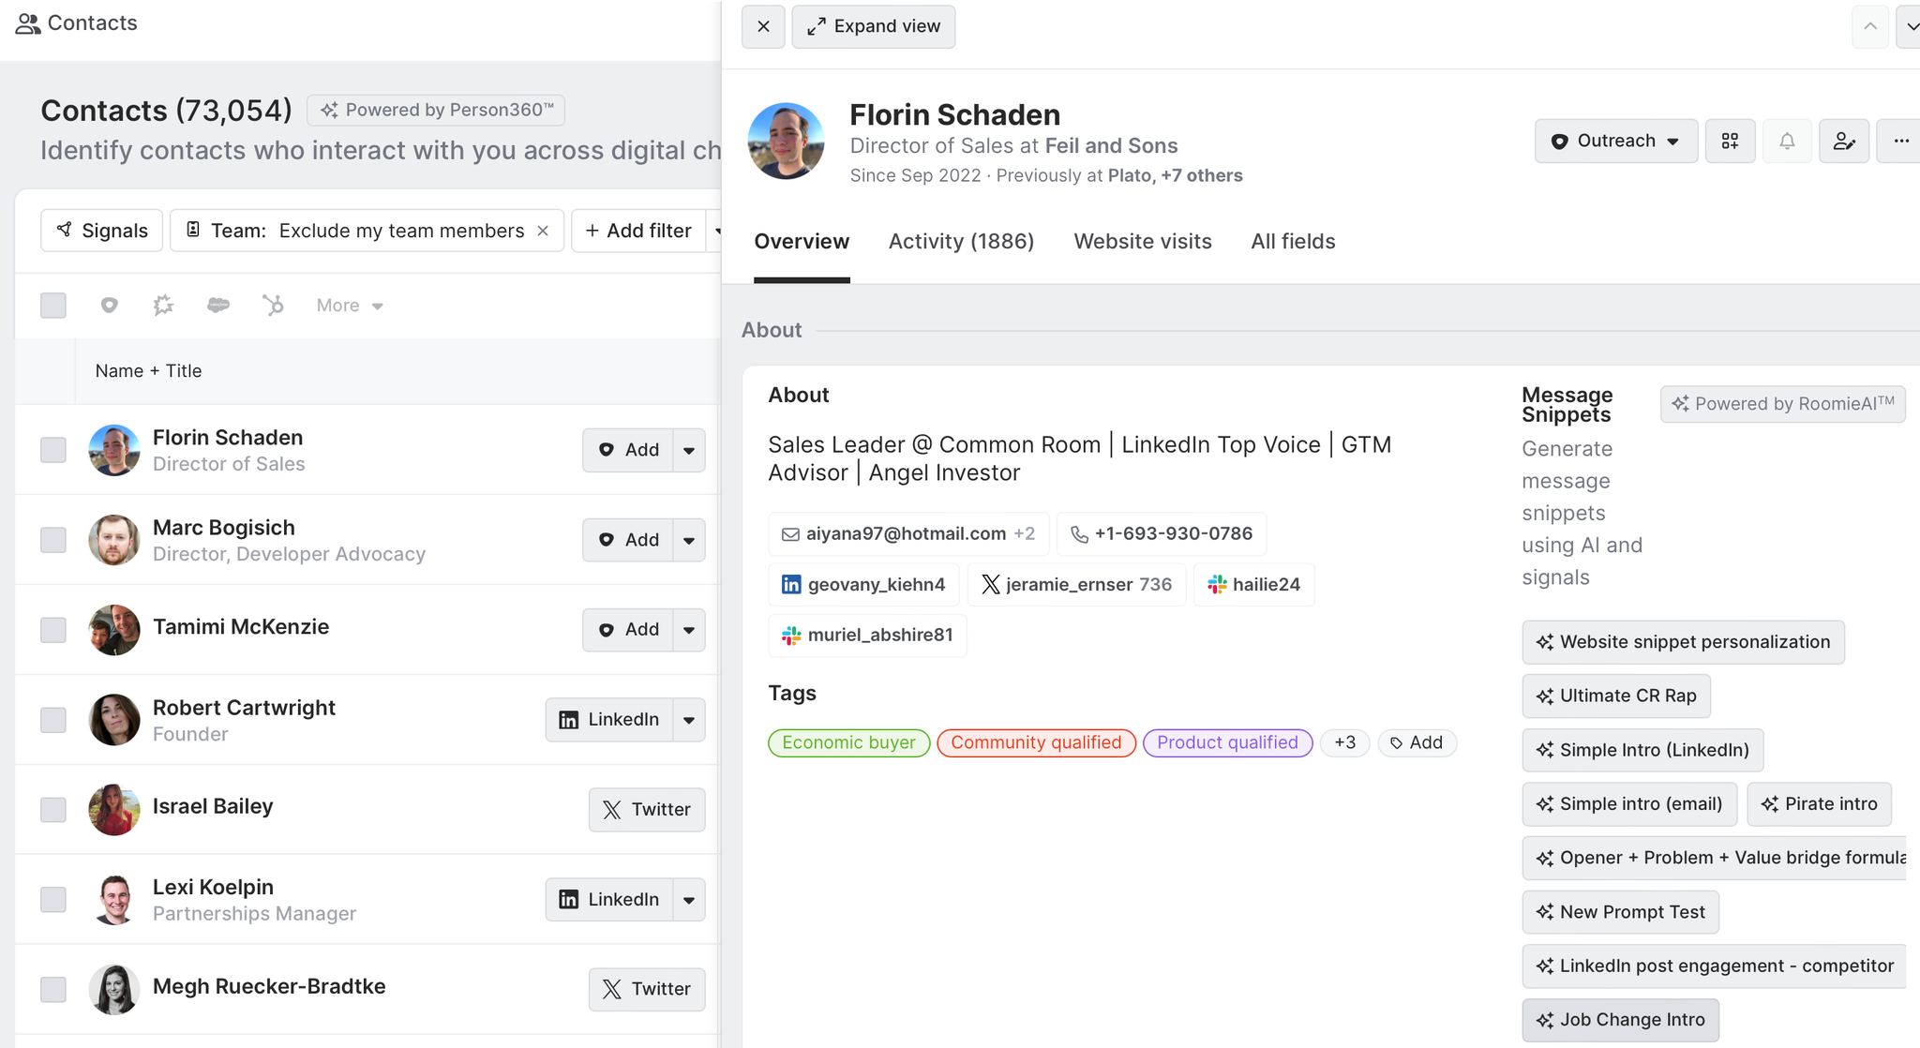Screen dimensions: 1920x1048
Task: Click the Salesforce cloud icon in bulk toolbar
Action: (218, 305)
